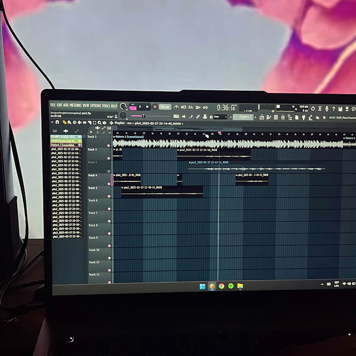This screenshot has width=356, height=356.
Task: Toggle the link/multilink controllers icon
Action: (x=198, y=117)
